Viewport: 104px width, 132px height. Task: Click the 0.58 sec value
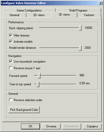pos(85,83)
